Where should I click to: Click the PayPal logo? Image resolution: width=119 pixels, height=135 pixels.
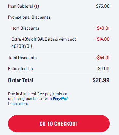click(x=60, y=99)
